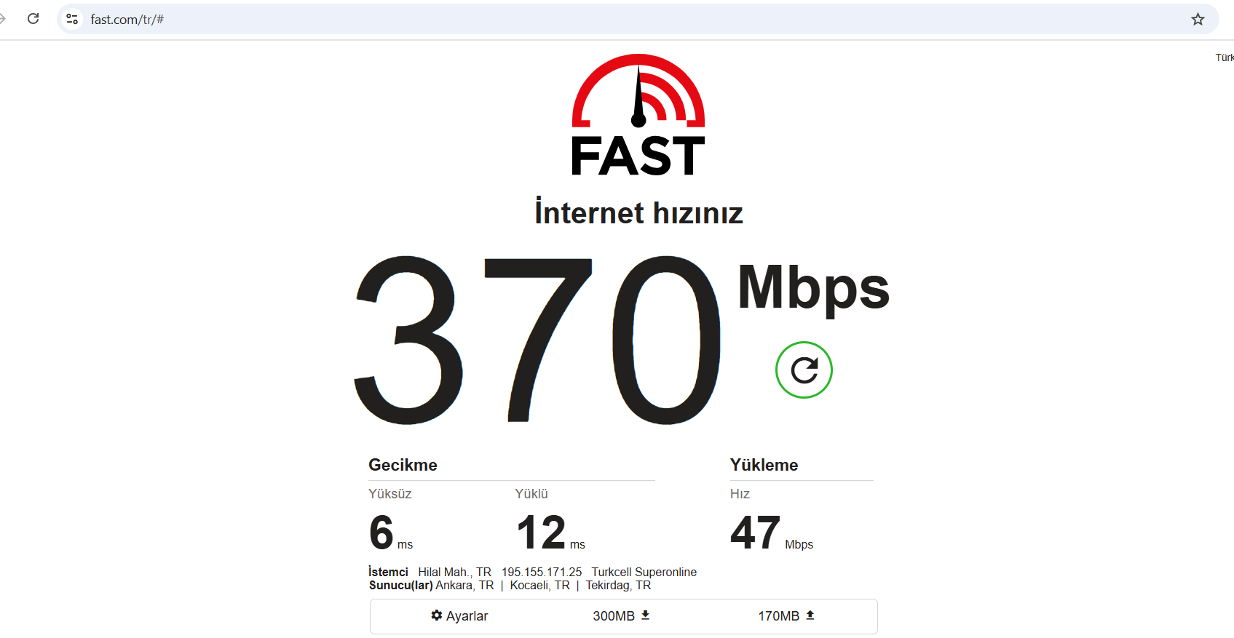The width and height of the screenshot is (1234, 638).
Task: Click the gear icon next to Ayarlar
Action: pyautogui.click(x=437, y=615)
